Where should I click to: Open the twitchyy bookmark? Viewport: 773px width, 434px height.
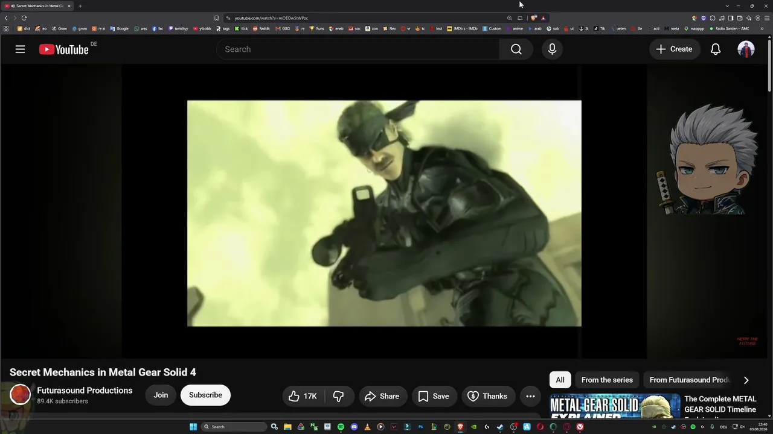[x=178, y=28]
